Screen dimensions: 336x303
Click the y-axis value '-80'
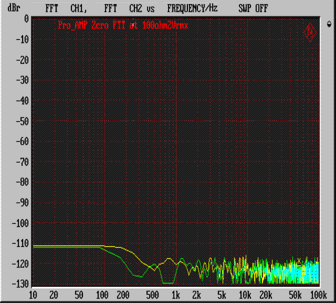coord(22,182)
